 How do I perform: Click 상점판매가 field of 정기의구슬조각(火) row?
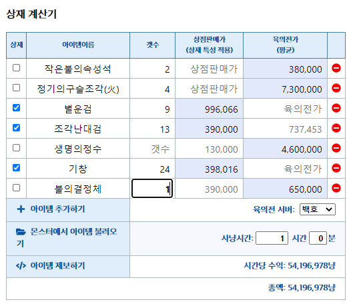tap(209, 89)
